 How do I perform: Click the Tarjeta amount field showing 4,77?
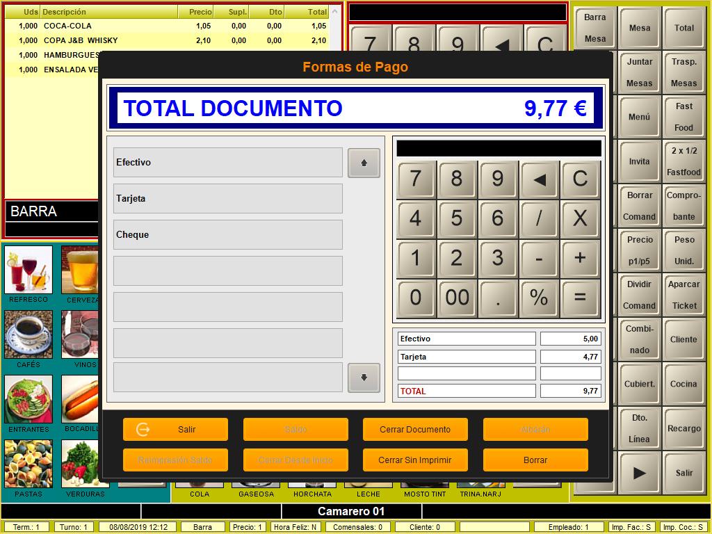pos(570,357)
